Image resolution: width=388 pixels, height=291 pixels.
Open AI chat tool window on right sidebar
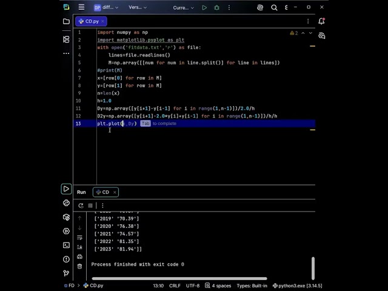coord(322,36)
